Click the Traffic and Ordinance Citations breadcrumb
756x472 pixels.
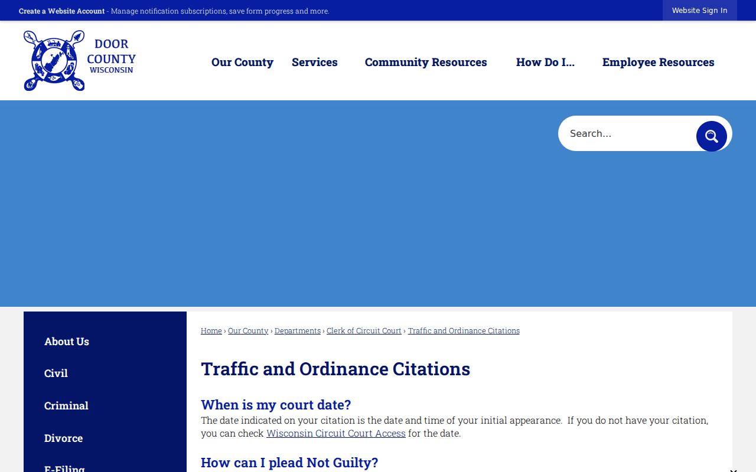coord(464,331)
